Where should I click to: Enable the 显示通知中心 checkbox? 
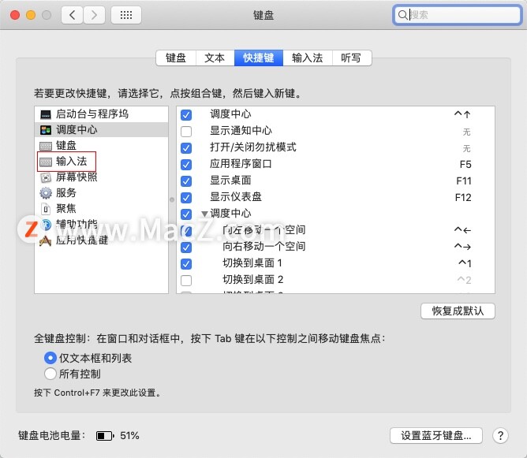(186, 132)
